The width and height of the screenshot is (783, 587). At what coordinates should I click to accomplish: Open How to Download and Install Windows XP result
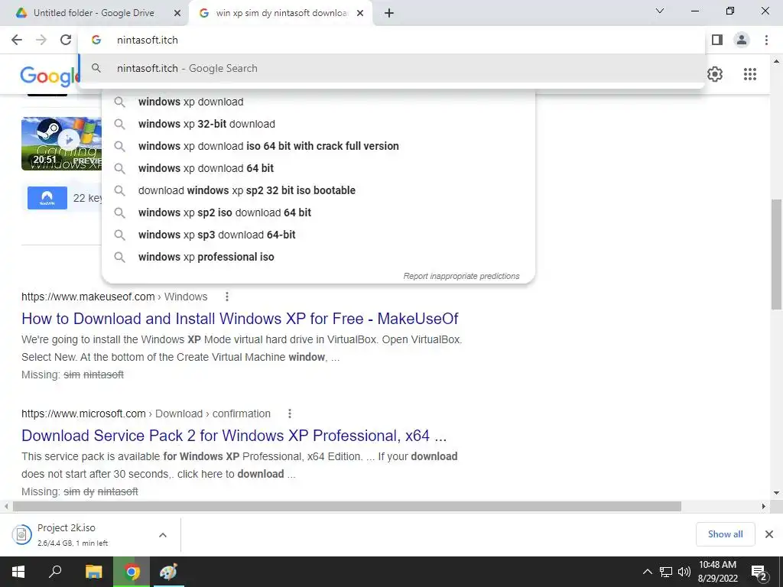239,319
